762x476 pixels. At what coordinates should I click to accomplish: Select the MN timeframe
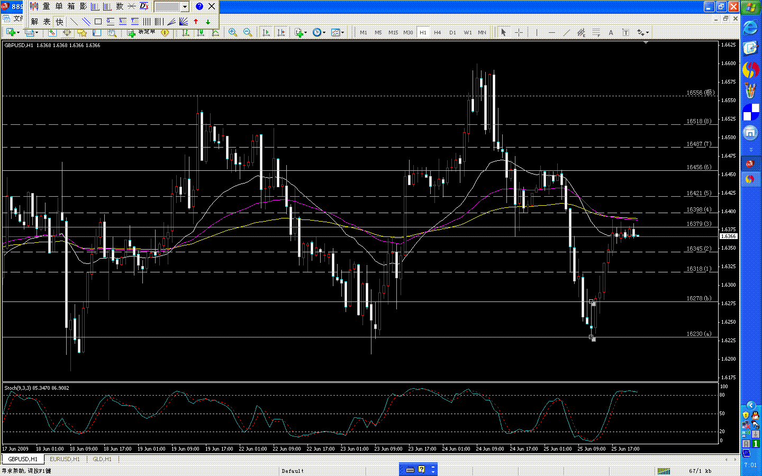click(x=482, y=32)
